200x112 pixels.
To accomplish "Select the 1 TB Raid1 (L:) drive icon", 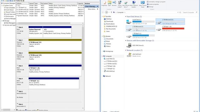I will click(129, 36).
